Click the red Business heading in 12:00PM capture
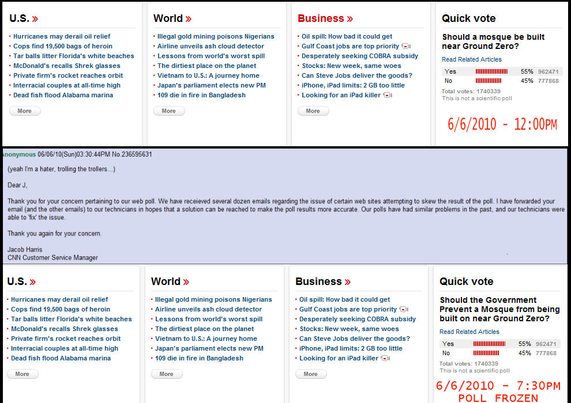The width and height of the screenshot is (571, 403). click(325, 18)
